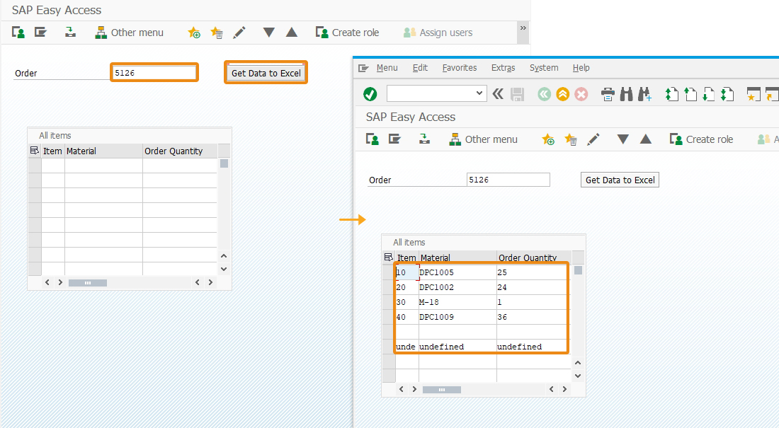This screenshot has width=779, height=428.
Task: Click Create role in populated-table window
Action: click(x=702, y=139)
